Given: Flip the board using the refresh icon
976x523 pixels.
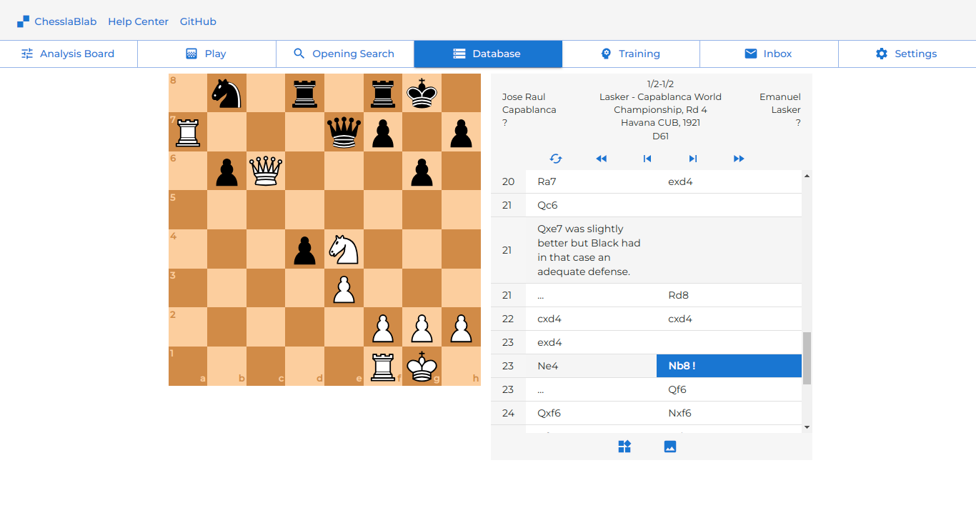Looking at the screenshot, I should point(556,159).
